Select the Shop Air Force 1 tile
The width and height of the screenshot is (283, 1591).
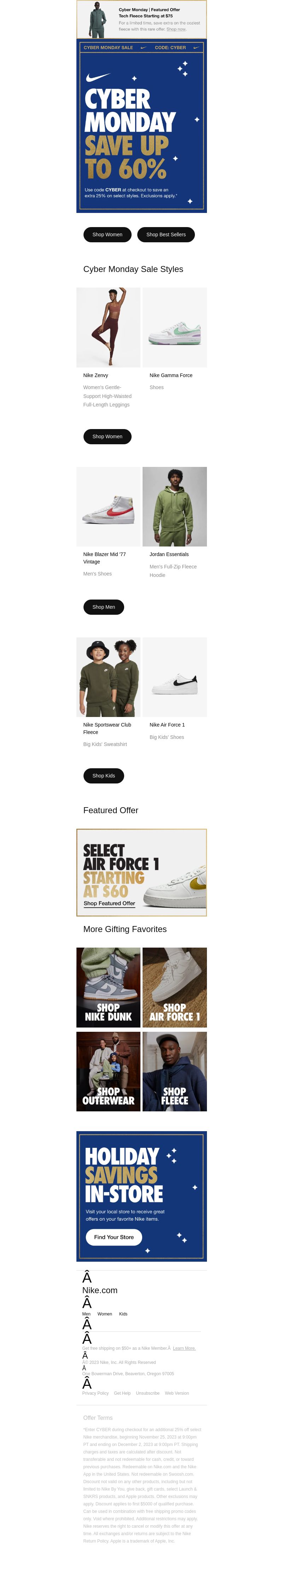(174, 988)
